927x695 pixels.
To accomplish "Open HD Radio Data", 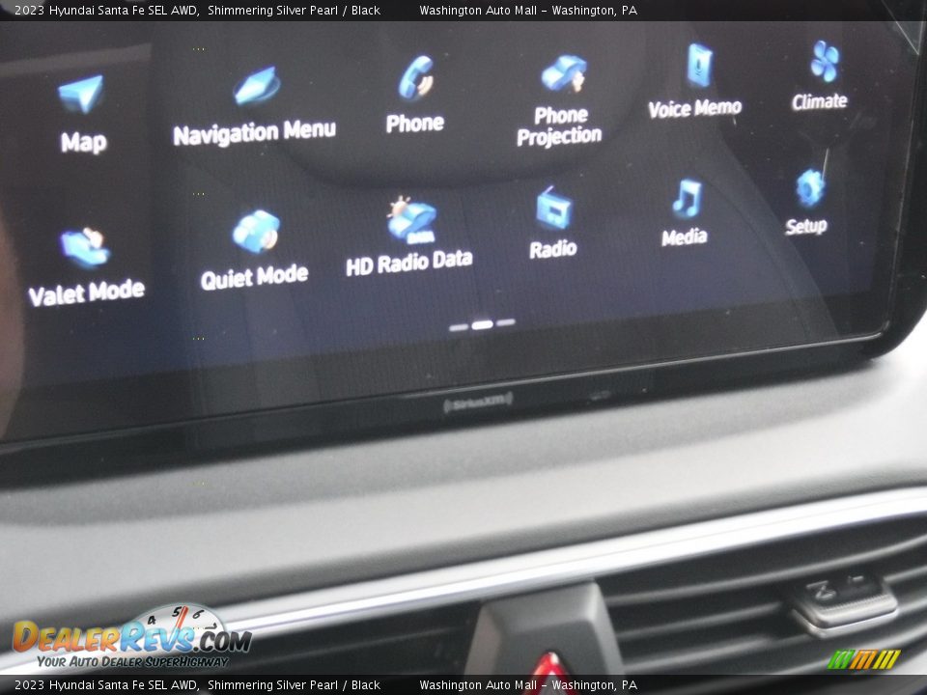I will (411, 221).
